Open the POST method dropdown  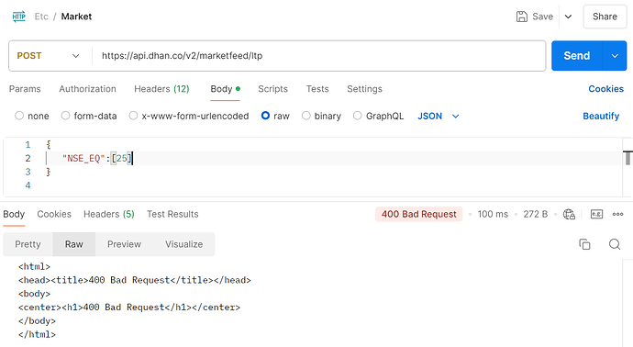[x=49, y=56]
